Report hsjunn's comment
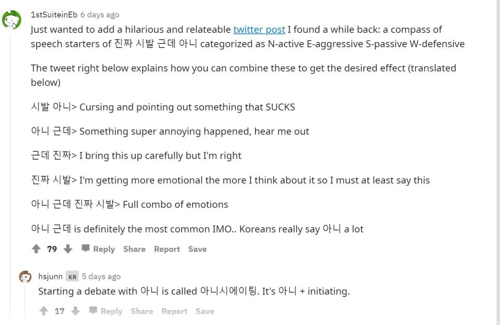The image size is (500, 325). (x=174, y=311)
